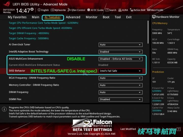The height and width of the screenshot is (137, 183).
Task: Click the settings gear next to the clock
Action: pyautogui.click(x=32, y=9)
